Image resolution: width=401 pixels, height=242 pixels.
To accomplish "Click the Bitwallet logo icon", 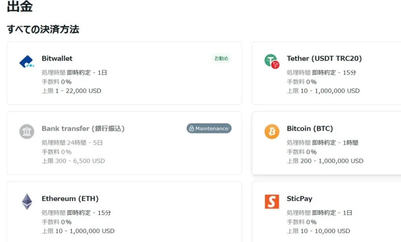I will pos(27,61).
